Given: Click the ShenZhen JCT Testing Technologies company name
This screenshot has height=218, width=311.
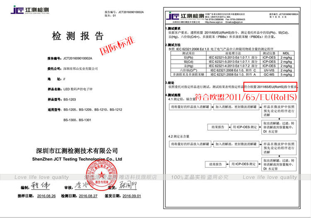Looking at the screenshot, I should click(x=77, y=159).
